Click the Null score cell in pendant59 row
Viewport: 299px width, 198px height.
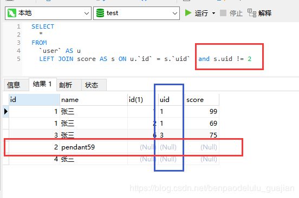coord(202,147)
